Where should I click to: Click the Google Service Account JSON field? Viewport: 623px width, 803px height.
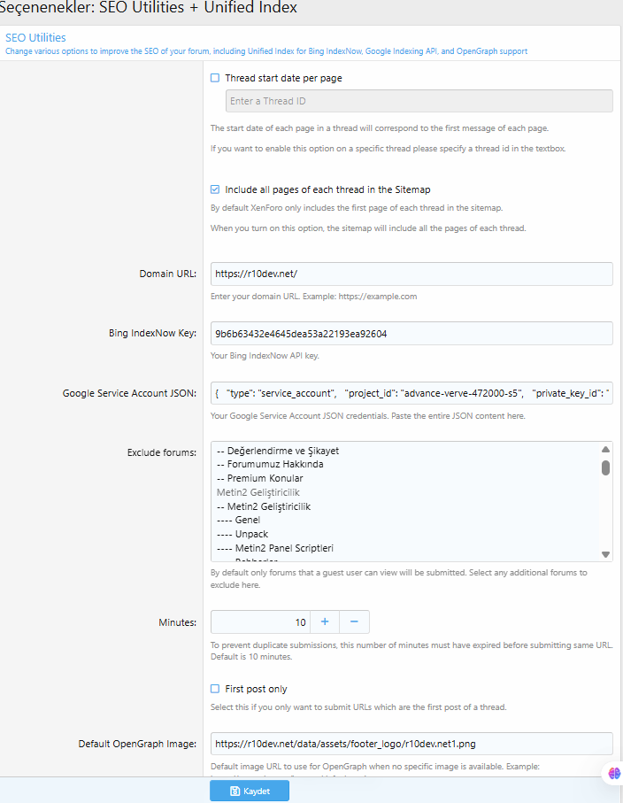[411, 392]
